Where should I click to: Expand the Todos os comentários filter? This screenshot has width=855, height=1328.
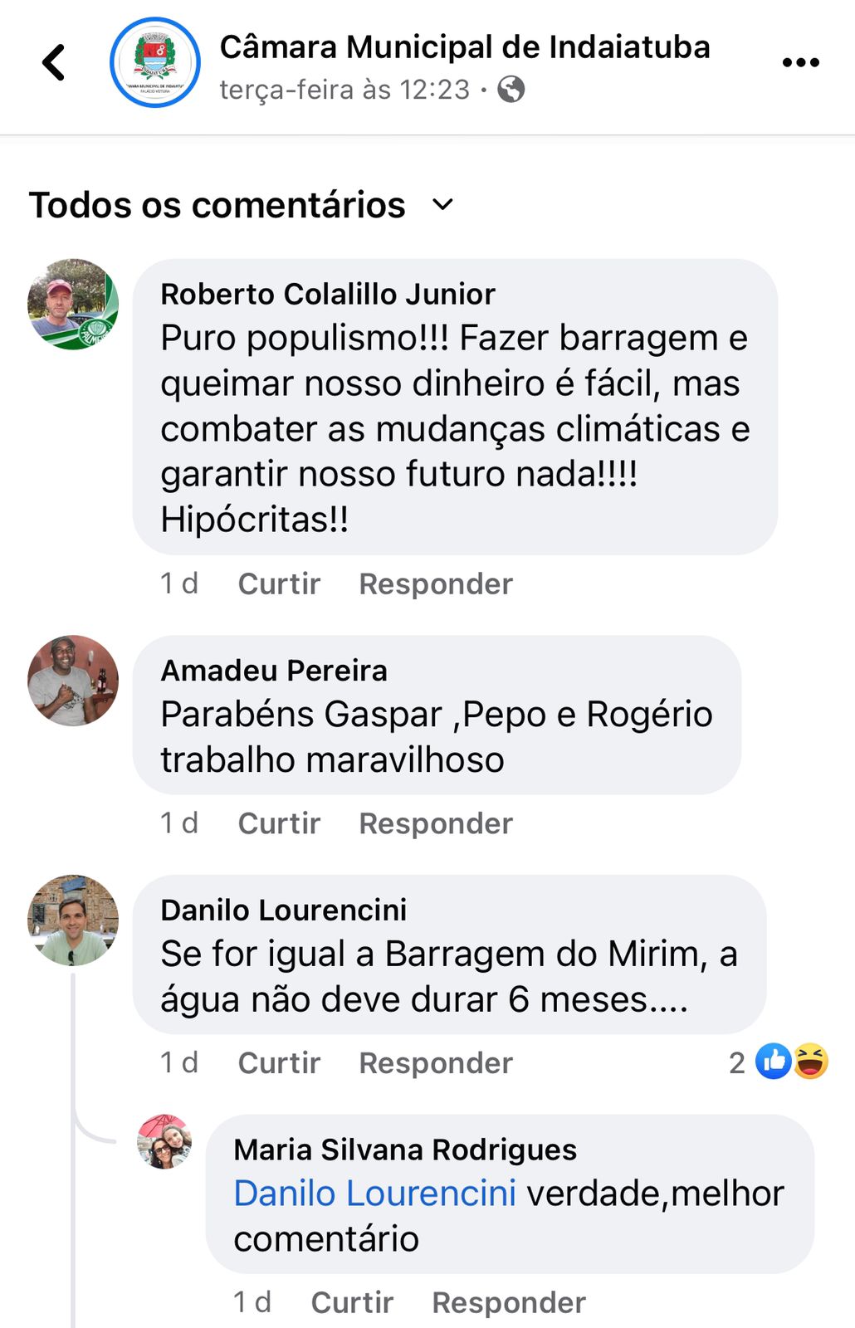241,205
